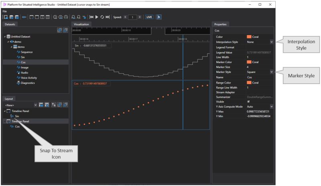Switch to the Layout tab
This screenshot has width=321, height=186.
[x=9, y=99]
